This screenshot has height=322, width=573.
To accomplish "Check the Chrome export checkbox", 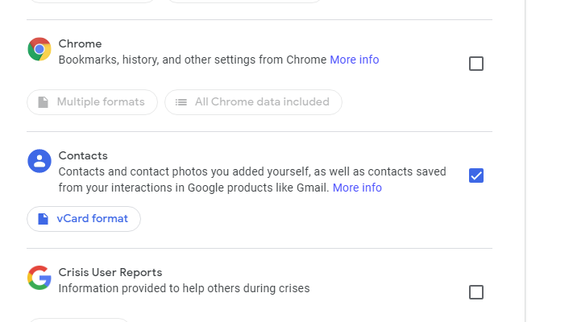I will (476, 64).
